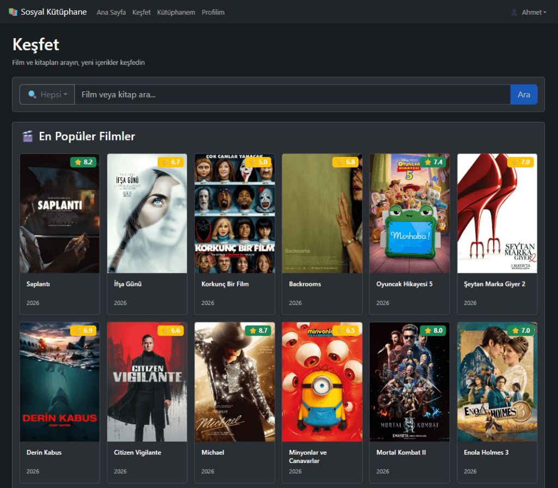Image resolution: width=558 pixels, height=488 pixels.
Task: Click the 6.8 rating badge on Backrooms
Action: click(x=346, y=162)
